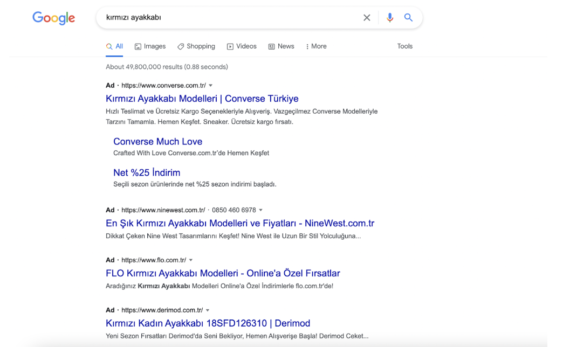Start voice search with the microphone icon
Screen dimensions: 563x347
[389, 18]
